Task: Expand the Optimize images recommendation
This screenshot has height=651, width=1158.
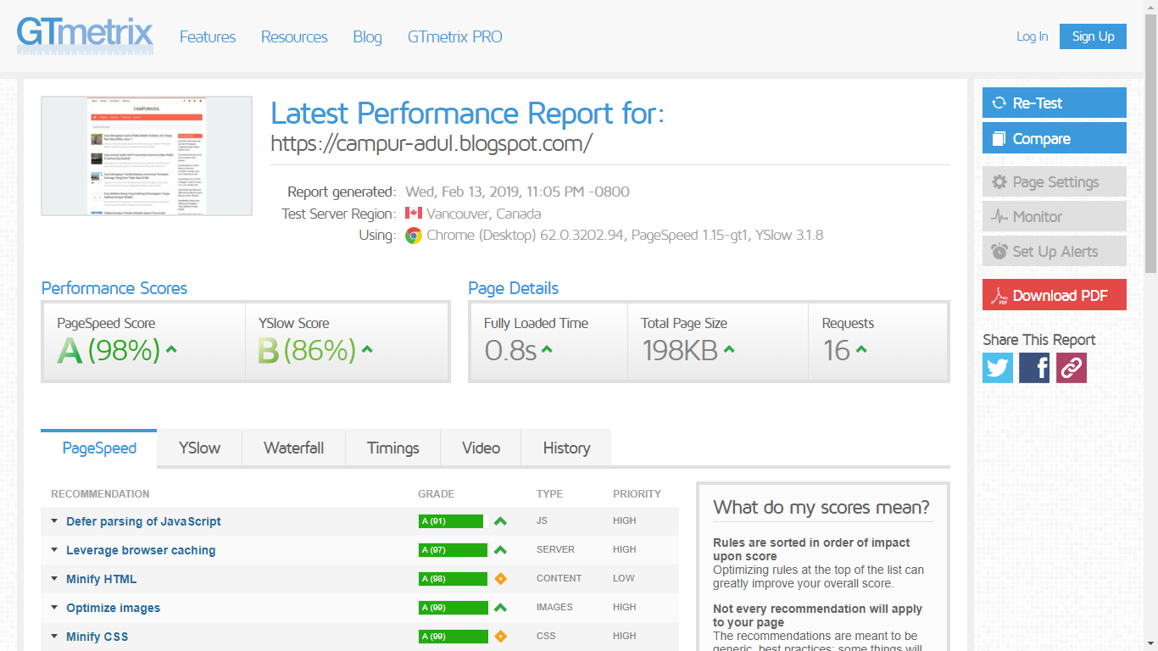Action: [54, 608]
